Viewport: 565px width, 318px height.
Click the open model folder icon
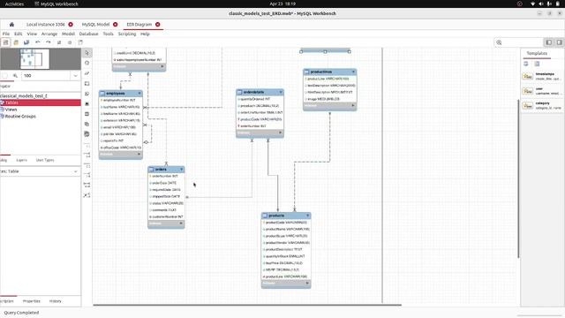16,42
